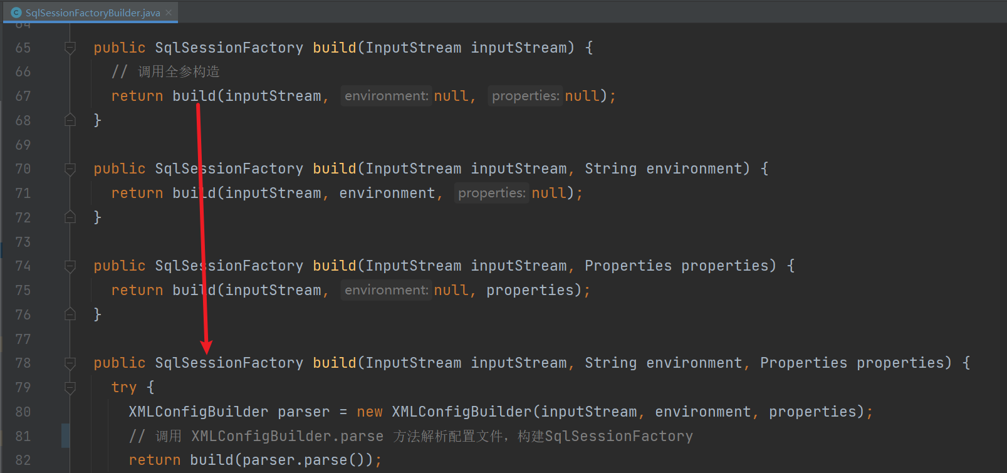1007x473 pixels.
Task: Collapse the build method at line 74
Action: (70, 266)
